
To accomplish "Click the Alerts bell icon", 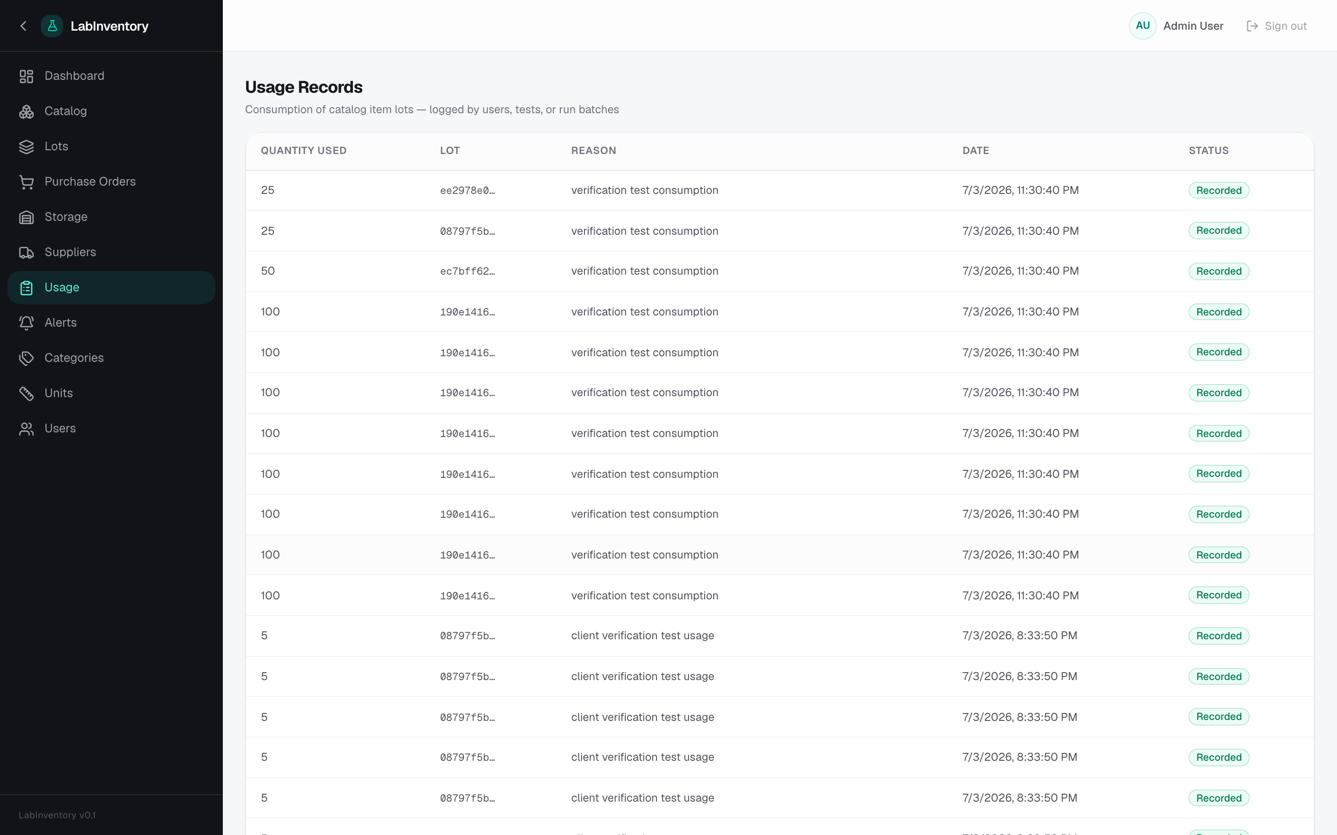I will (26, 323).
